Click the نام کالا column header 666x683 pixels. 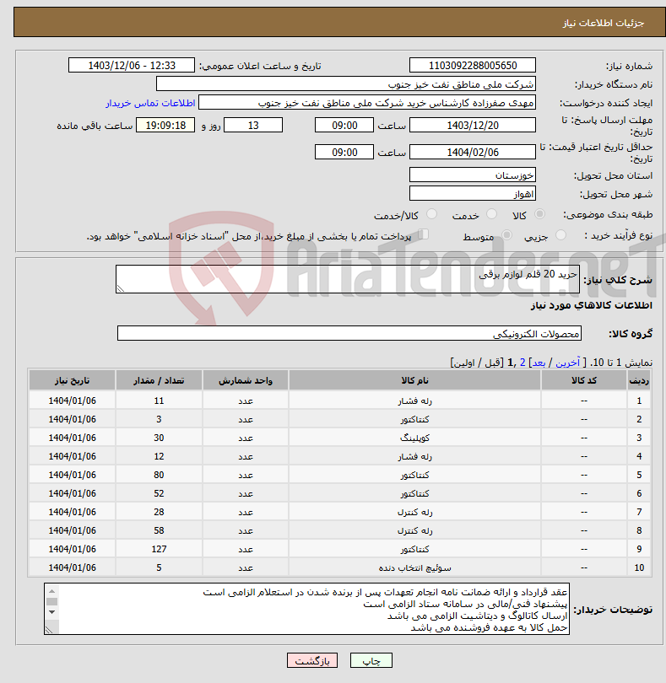[414, 380]
